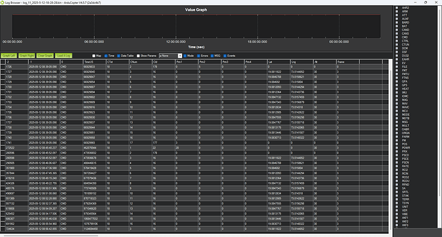
Task: Click the Lng column header
Action: click(x=302, y=61)
